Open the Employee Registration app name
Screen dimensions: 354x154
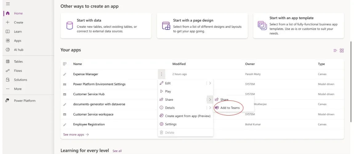tap(89, 124)
